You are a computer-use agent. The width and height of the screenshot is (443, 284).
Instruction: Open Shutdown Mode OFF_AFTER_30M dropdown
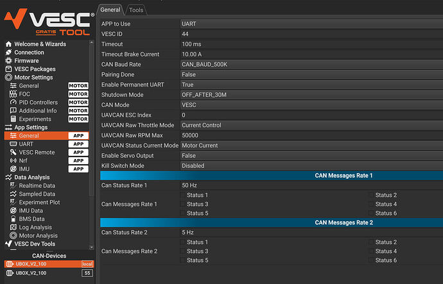click(311, 95)
